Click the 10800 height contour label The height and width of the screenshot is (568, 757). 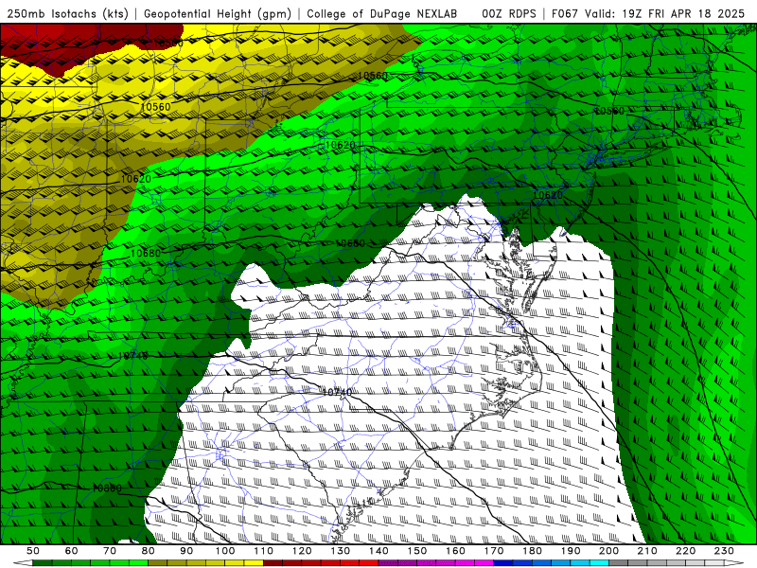[x=107, y=488]
